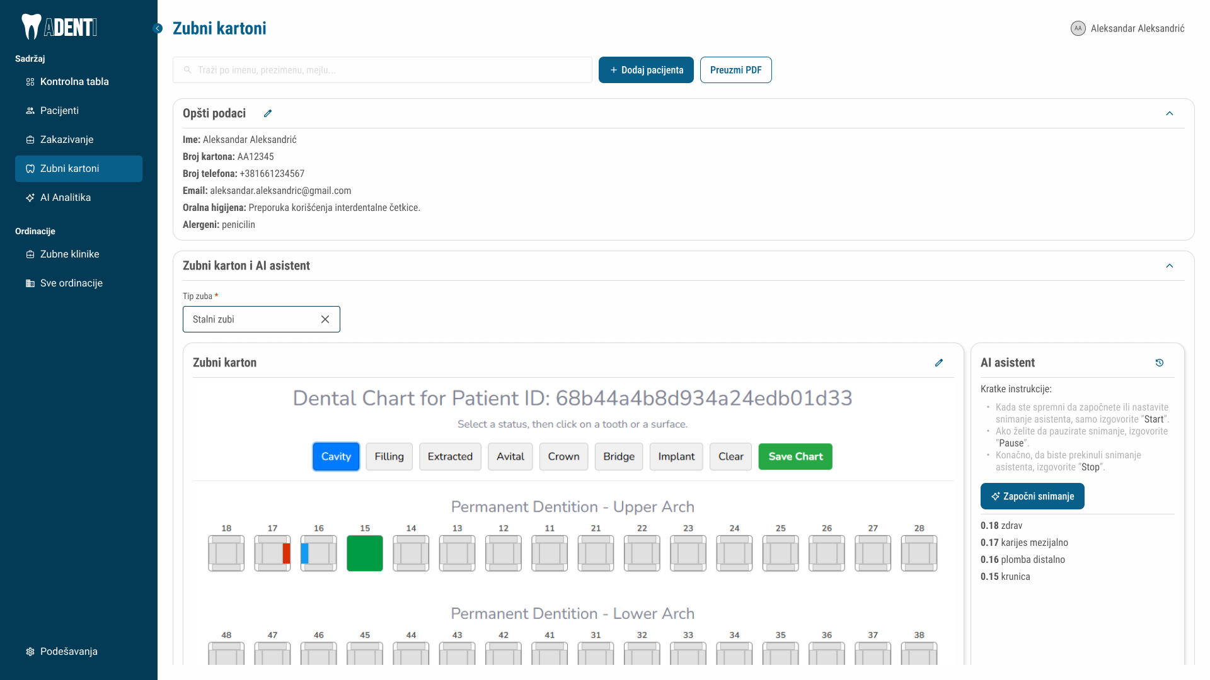Image resolution: width=1210 pixels, height=680 pixels.
Task: Select the Cavity status
Action: (x=336, y=456)
